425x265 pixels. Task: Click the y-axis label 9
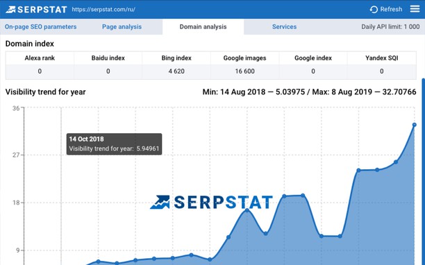click(18, 250)
